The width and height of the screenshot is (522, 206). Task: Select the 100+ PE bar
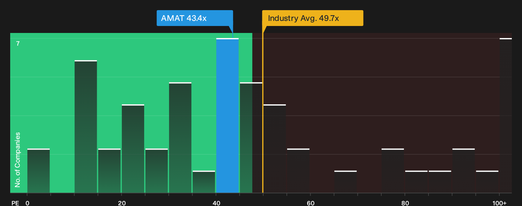coord(506,115)
